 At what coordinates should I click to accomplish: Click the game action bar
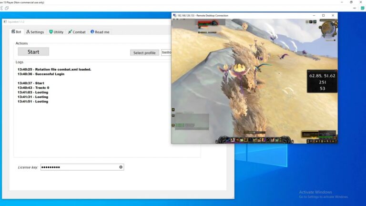[x=254, y=140]
